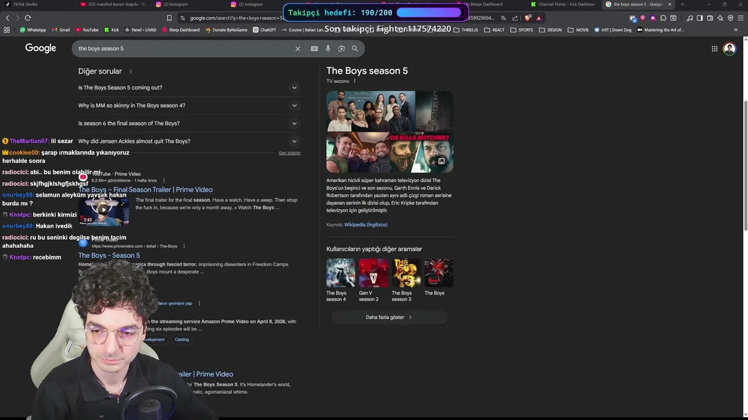Open the on-screen keyboard icon in search bar
This screenshot has height=420, width=748.
click(314, 48)
